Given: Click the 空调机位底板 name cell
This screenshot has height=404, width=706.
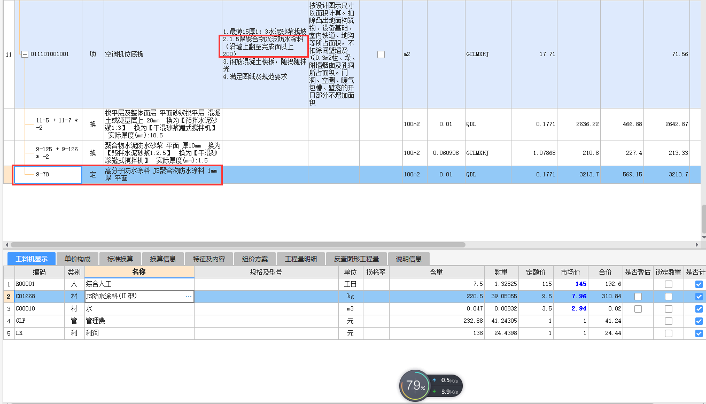Looking at the screenshot, I should 162,54.
